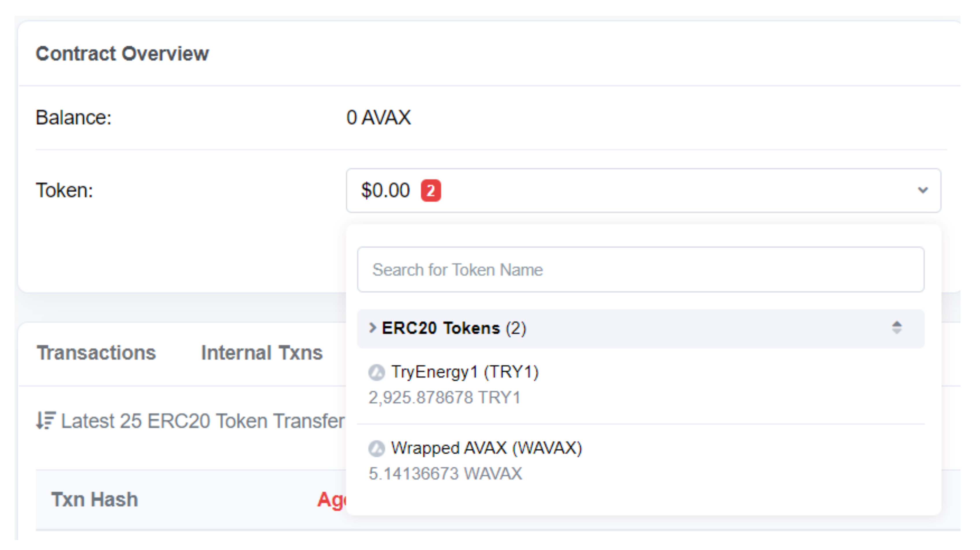The width and height of the screenshot is (980, 550).
Task: Click the TryEnergy1 token placeholder icon
Action: (x=377, y=372)
